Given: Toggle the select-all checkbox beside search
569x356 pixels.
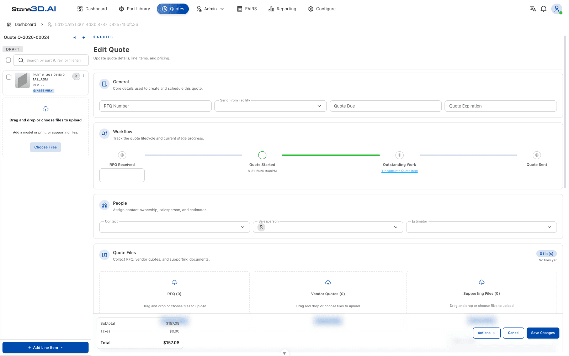Looking at the screenshot, I should pos(9,60).
